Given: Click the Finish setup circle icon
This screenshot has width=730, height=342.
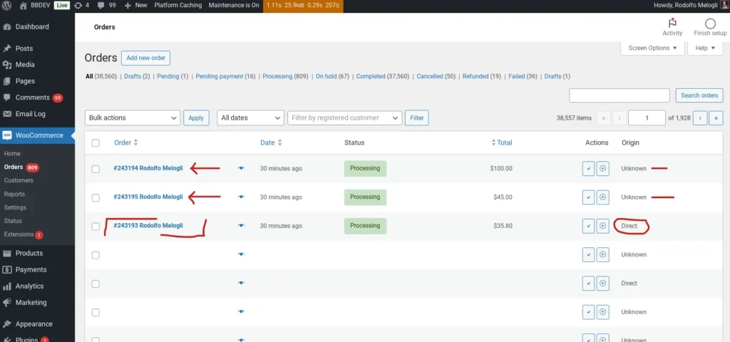Looking at the screenshot, I should (x=710, y=24).
